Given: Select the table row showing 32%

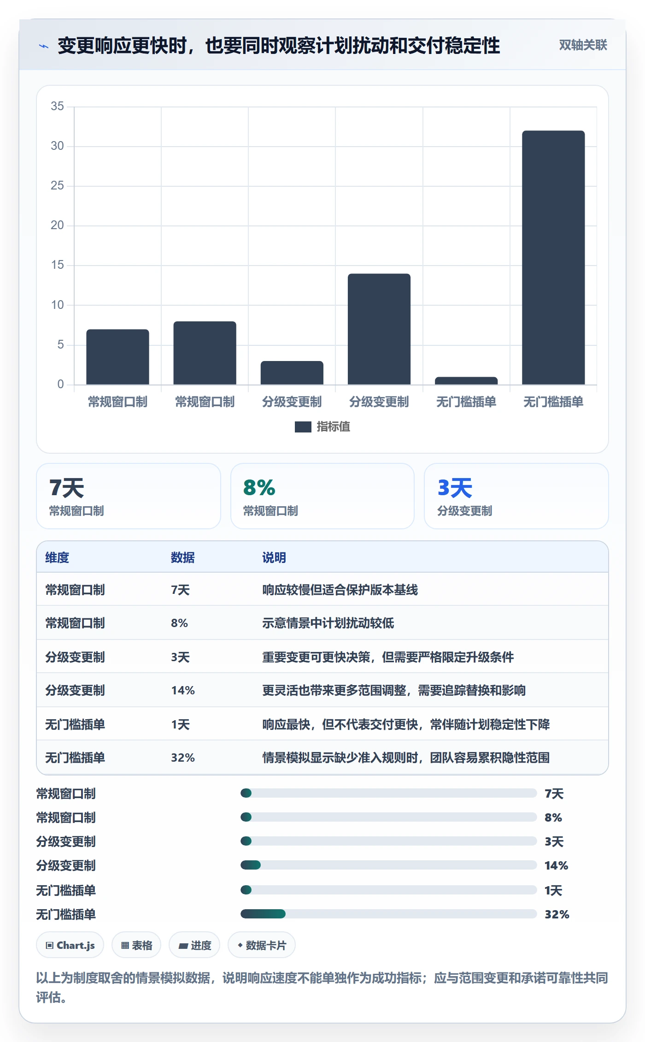Looking at the screenshot, I should pos(322,758).
